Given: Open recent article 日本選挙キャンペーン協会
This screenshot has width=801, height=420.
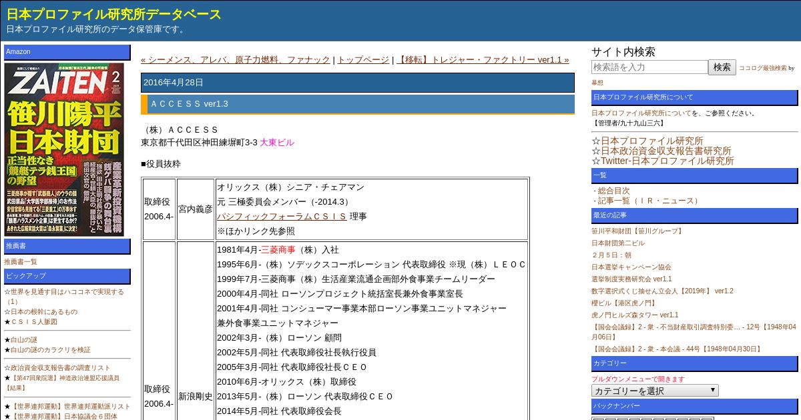Looking at the screenshot, I should [631, 267].
